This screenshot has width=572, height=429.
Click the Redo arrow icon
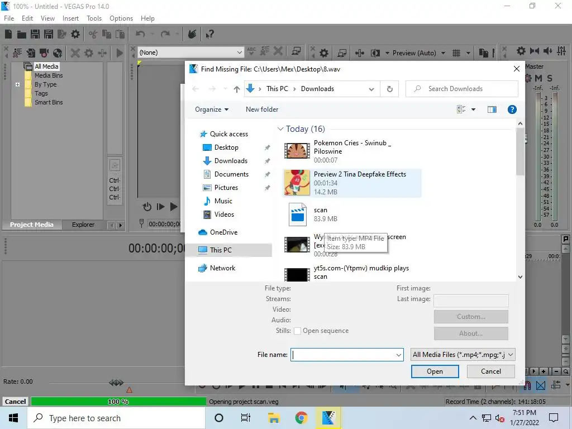pyautogui.click(x=165, y=34)
